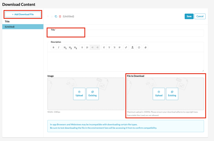Click the Cancel button
Screen dimensions: 214x141
coord(200,16)
